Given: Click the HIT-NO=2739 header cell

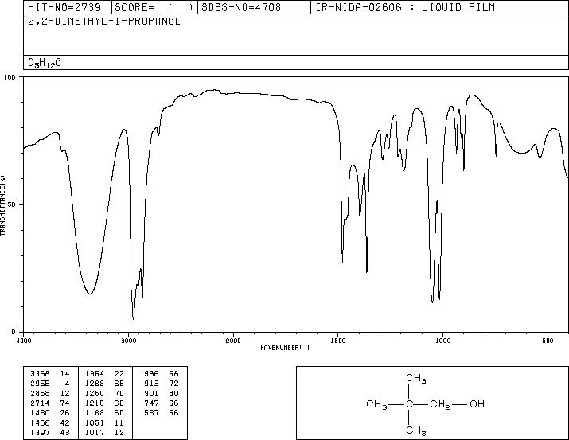Looking at the screenshot, I should coord(68,7).
